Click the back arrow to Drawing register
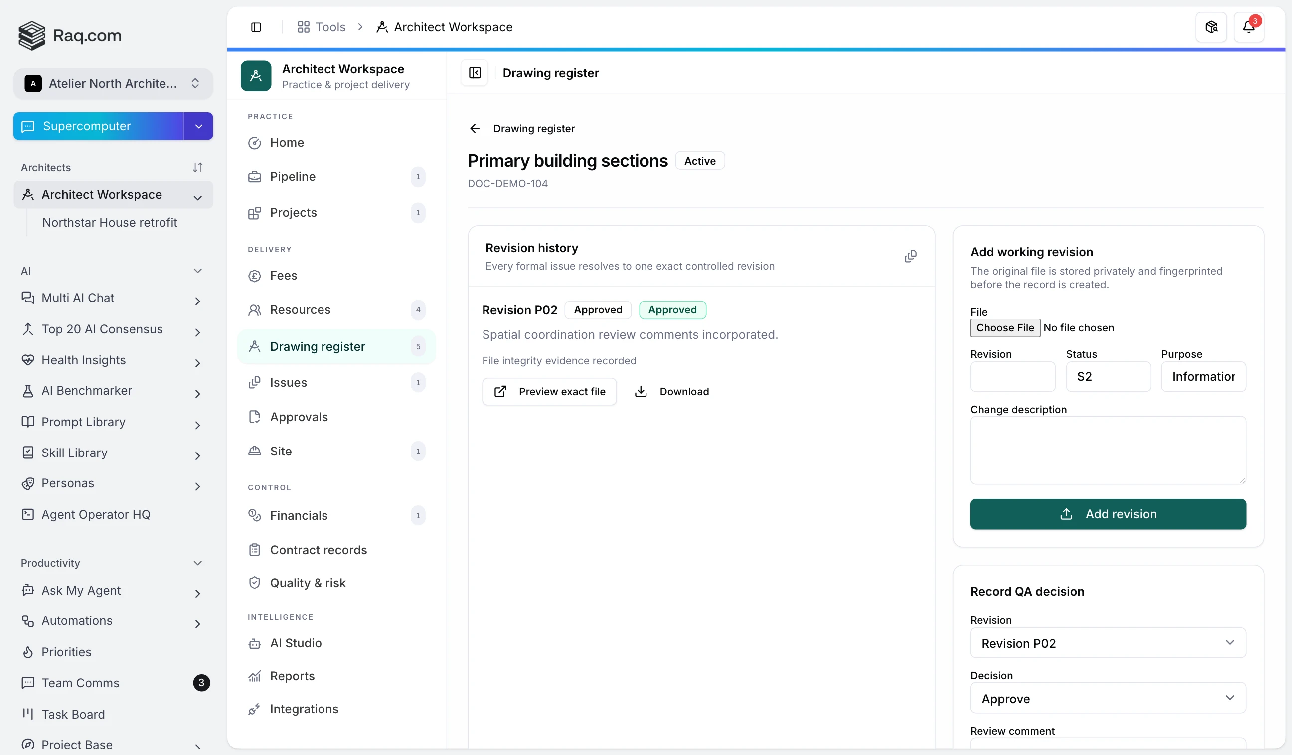The width and height of the screenshot is (1292, 755). pos(475,128)
